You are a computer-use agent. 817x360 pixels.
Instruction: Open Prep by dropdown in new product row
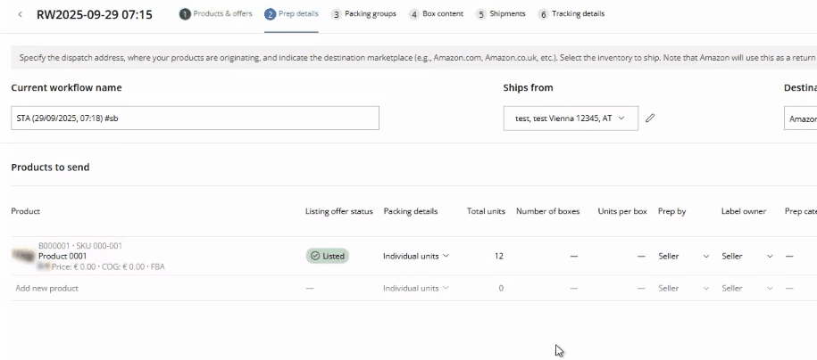(x=683, y=288)
